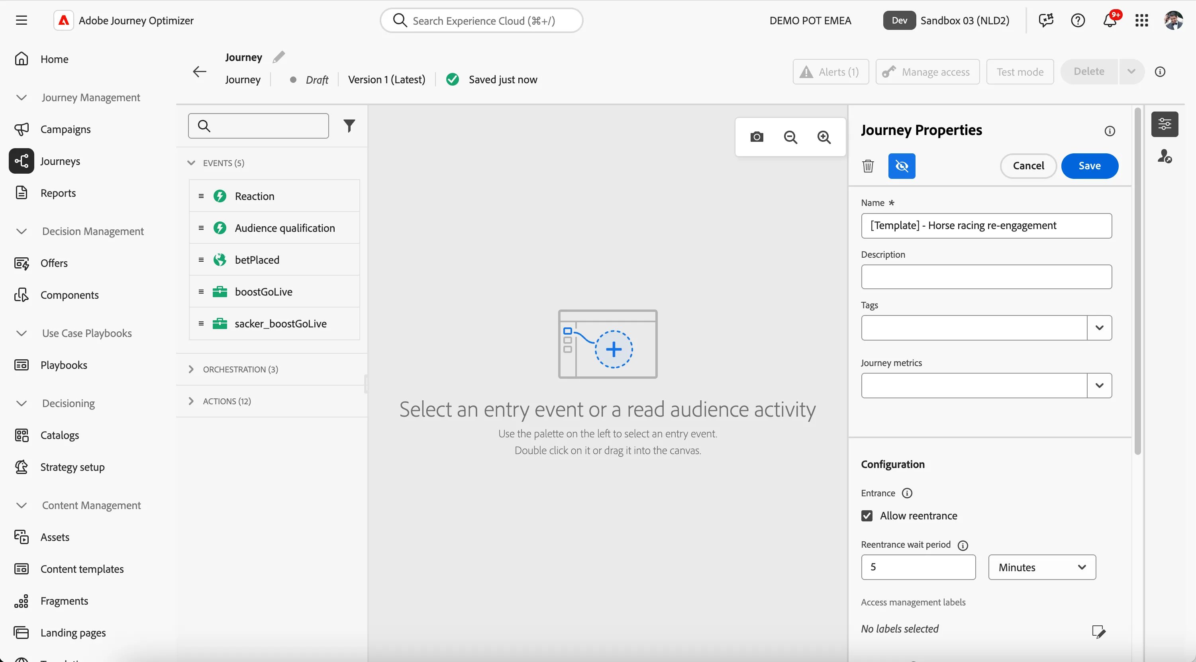Expand the ACTIONS section
Viewport: 1196px width, 662px height.
(x=191, y=401)
